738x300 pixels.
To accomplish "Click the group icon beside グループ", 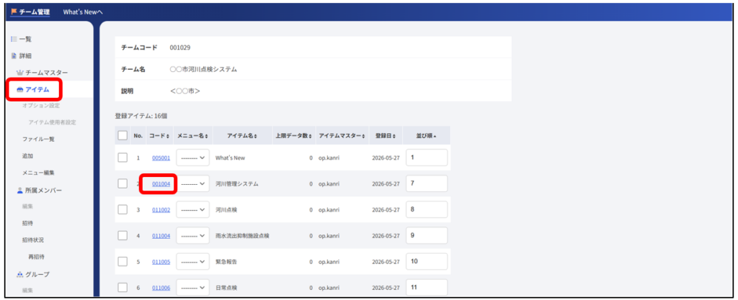I will tap(19, 274).
